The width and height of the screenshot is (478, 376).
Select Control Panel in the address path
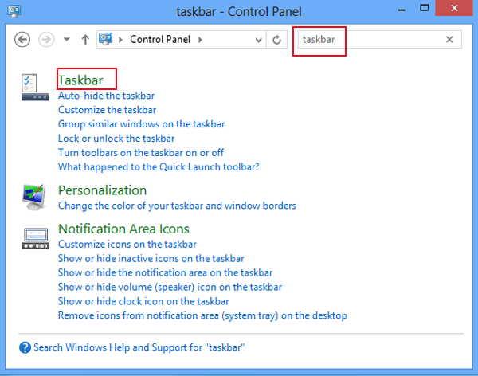(160, 39)
